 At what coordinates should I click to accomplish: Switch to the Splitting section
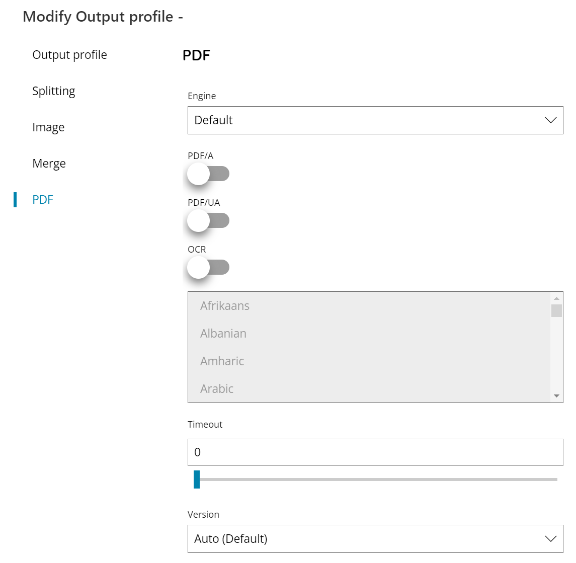[x=53, y=91]
